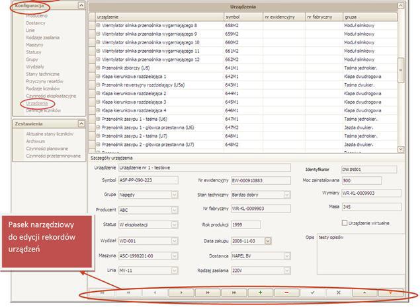Expand row Przenośnik zbiorczy (U5)
Viewport: 420px width, 307px height.
pyautogui.click(x=98, y=68)
